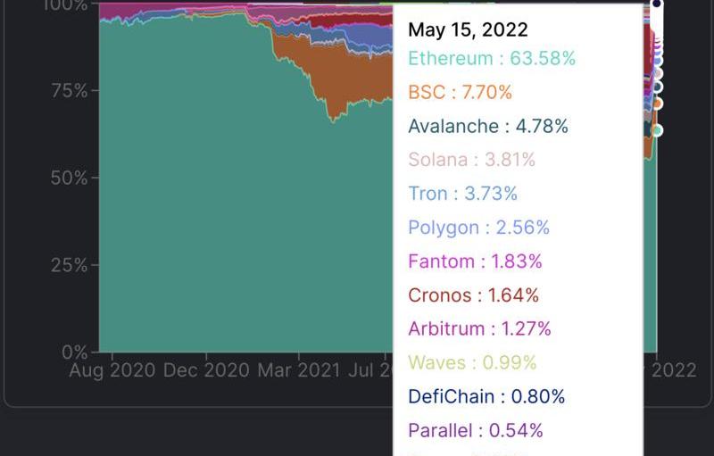The width and height of the screenshot is (714, 456).
Task: Click the teal Ethereum data point marker
Action: point(658,130)
